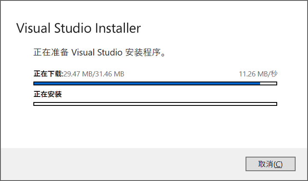Click the bold 正在下载 label

[47, 74]
